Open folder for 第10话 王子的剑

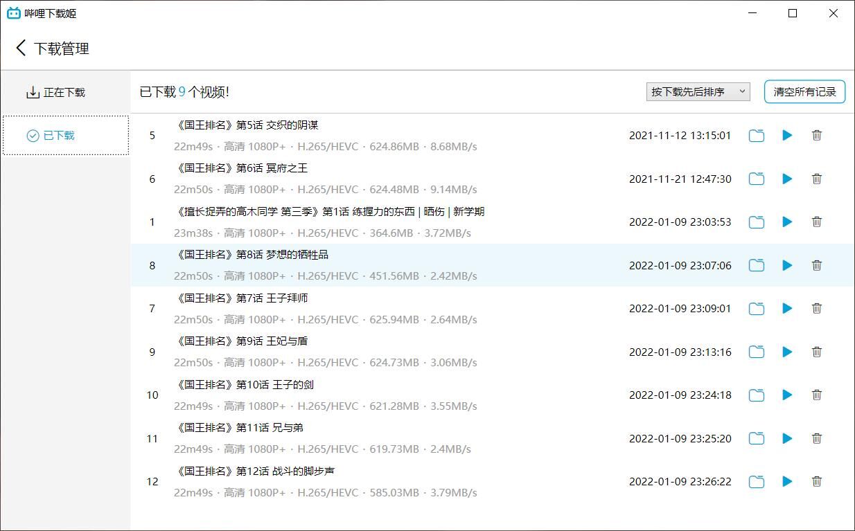tap(757, 395)
